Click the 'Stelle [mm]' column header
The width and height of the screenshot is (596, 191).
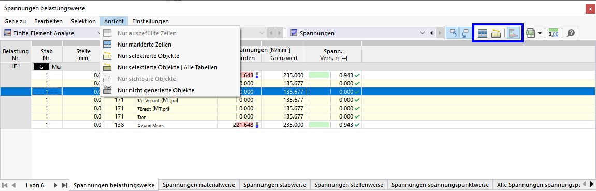83,55
